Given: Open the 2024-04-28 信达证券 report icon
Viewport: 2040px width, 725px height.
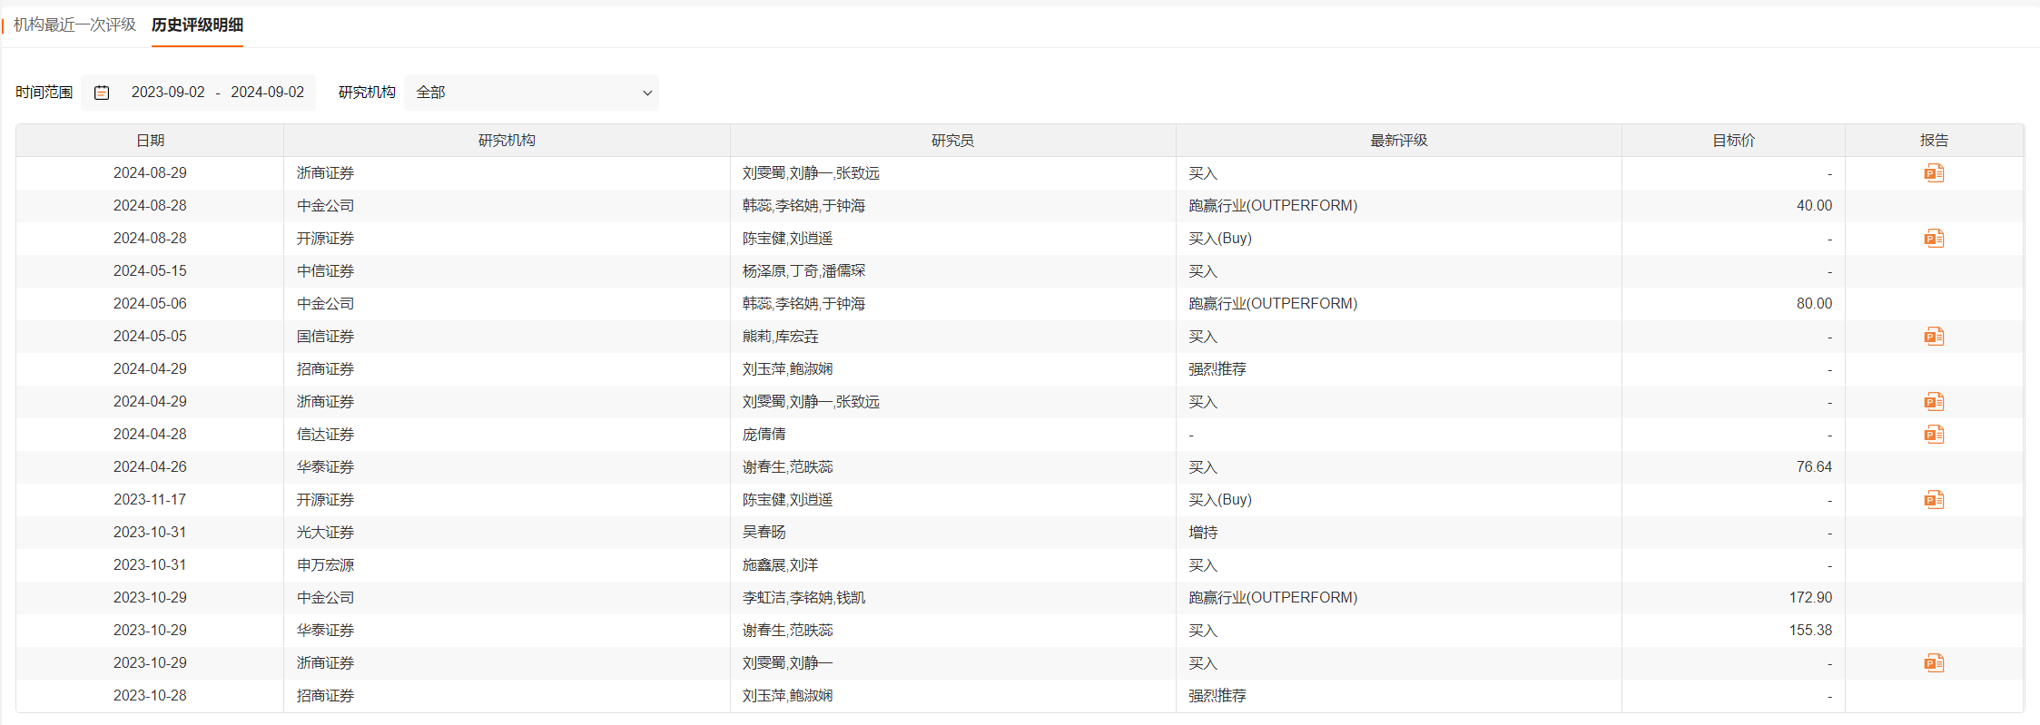Looking at the screenshot, I should point(1934,435).
